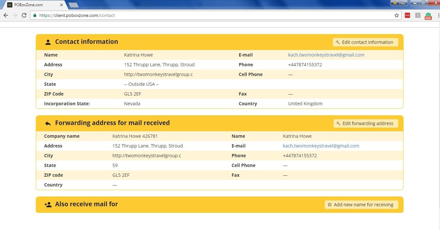
Task: Click the reply arrow icon beside Forwarding address
Action: [48, 123]
